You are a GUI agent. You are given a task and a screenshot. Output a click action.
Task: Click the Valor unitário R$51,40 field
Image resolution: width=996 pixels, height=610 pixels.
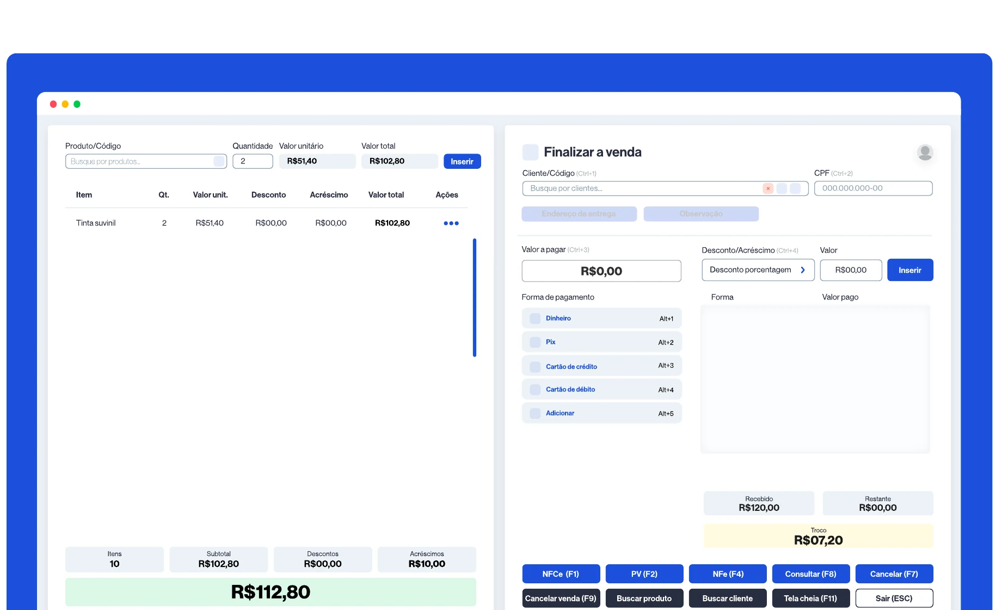(x=317, y=161)
